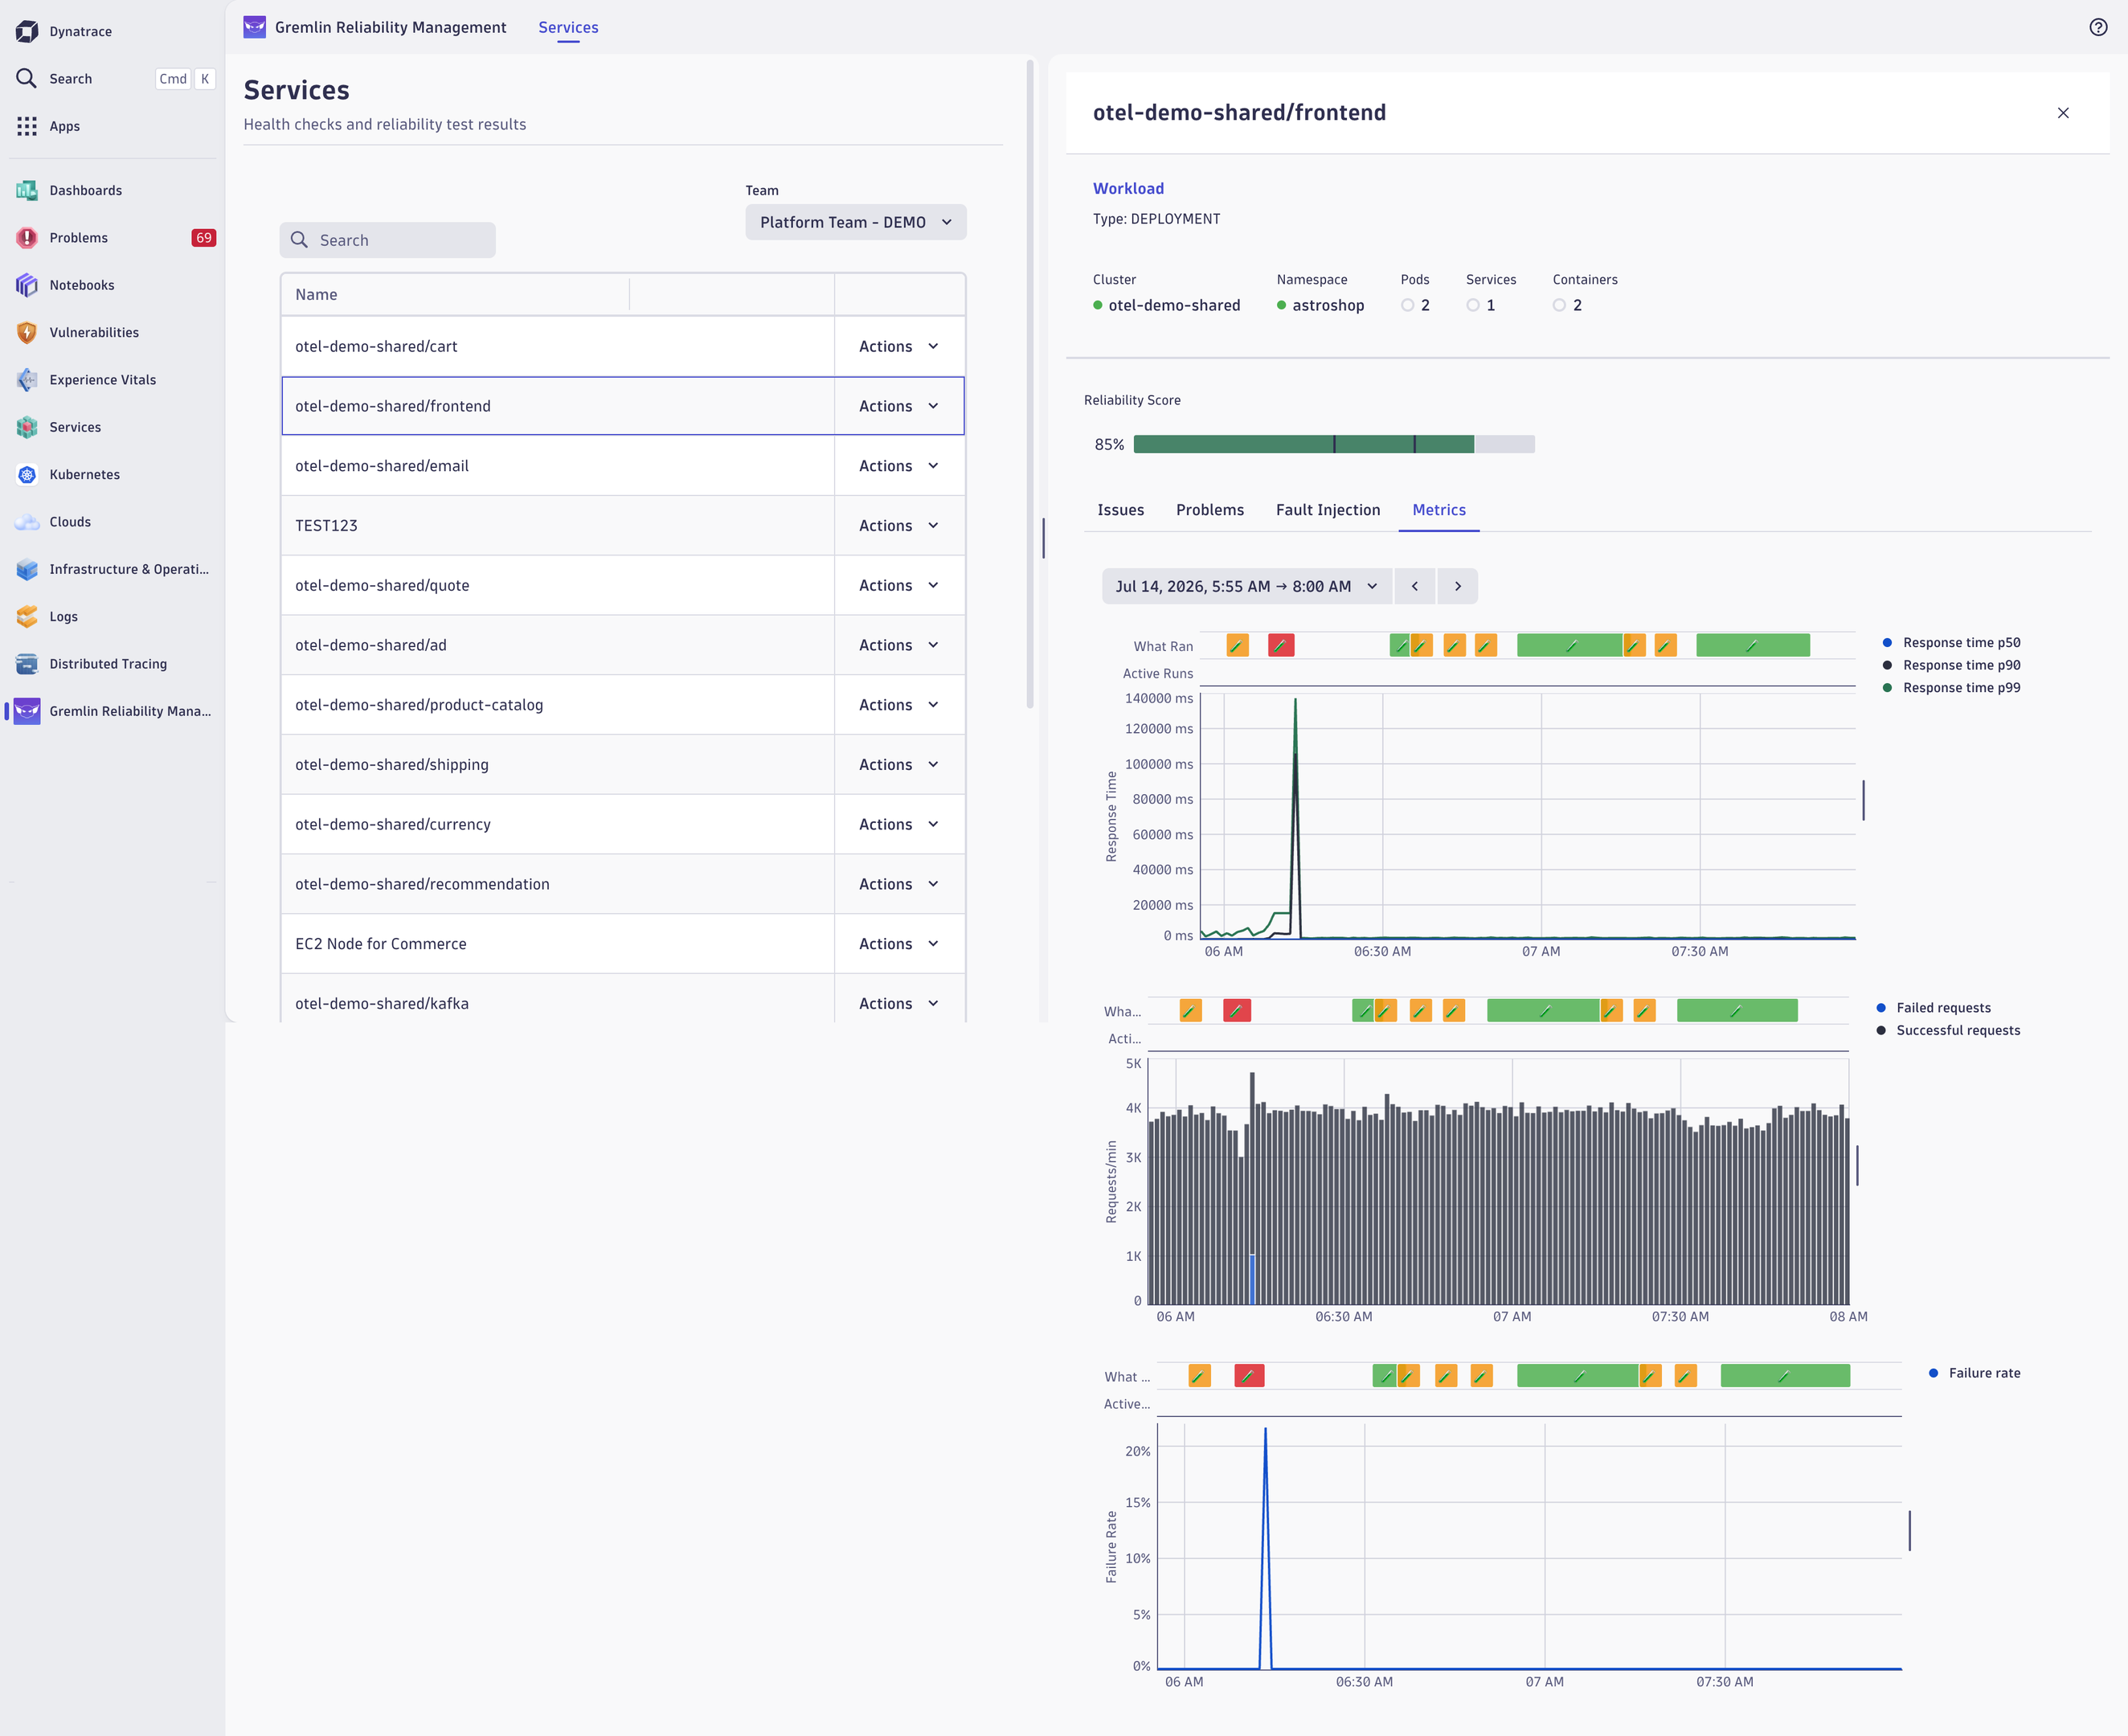Image resolution: width=2128 pixels, height=1736 pixels.
Task: Click the red run marker in failure rate chart
Action: 1249,1376
